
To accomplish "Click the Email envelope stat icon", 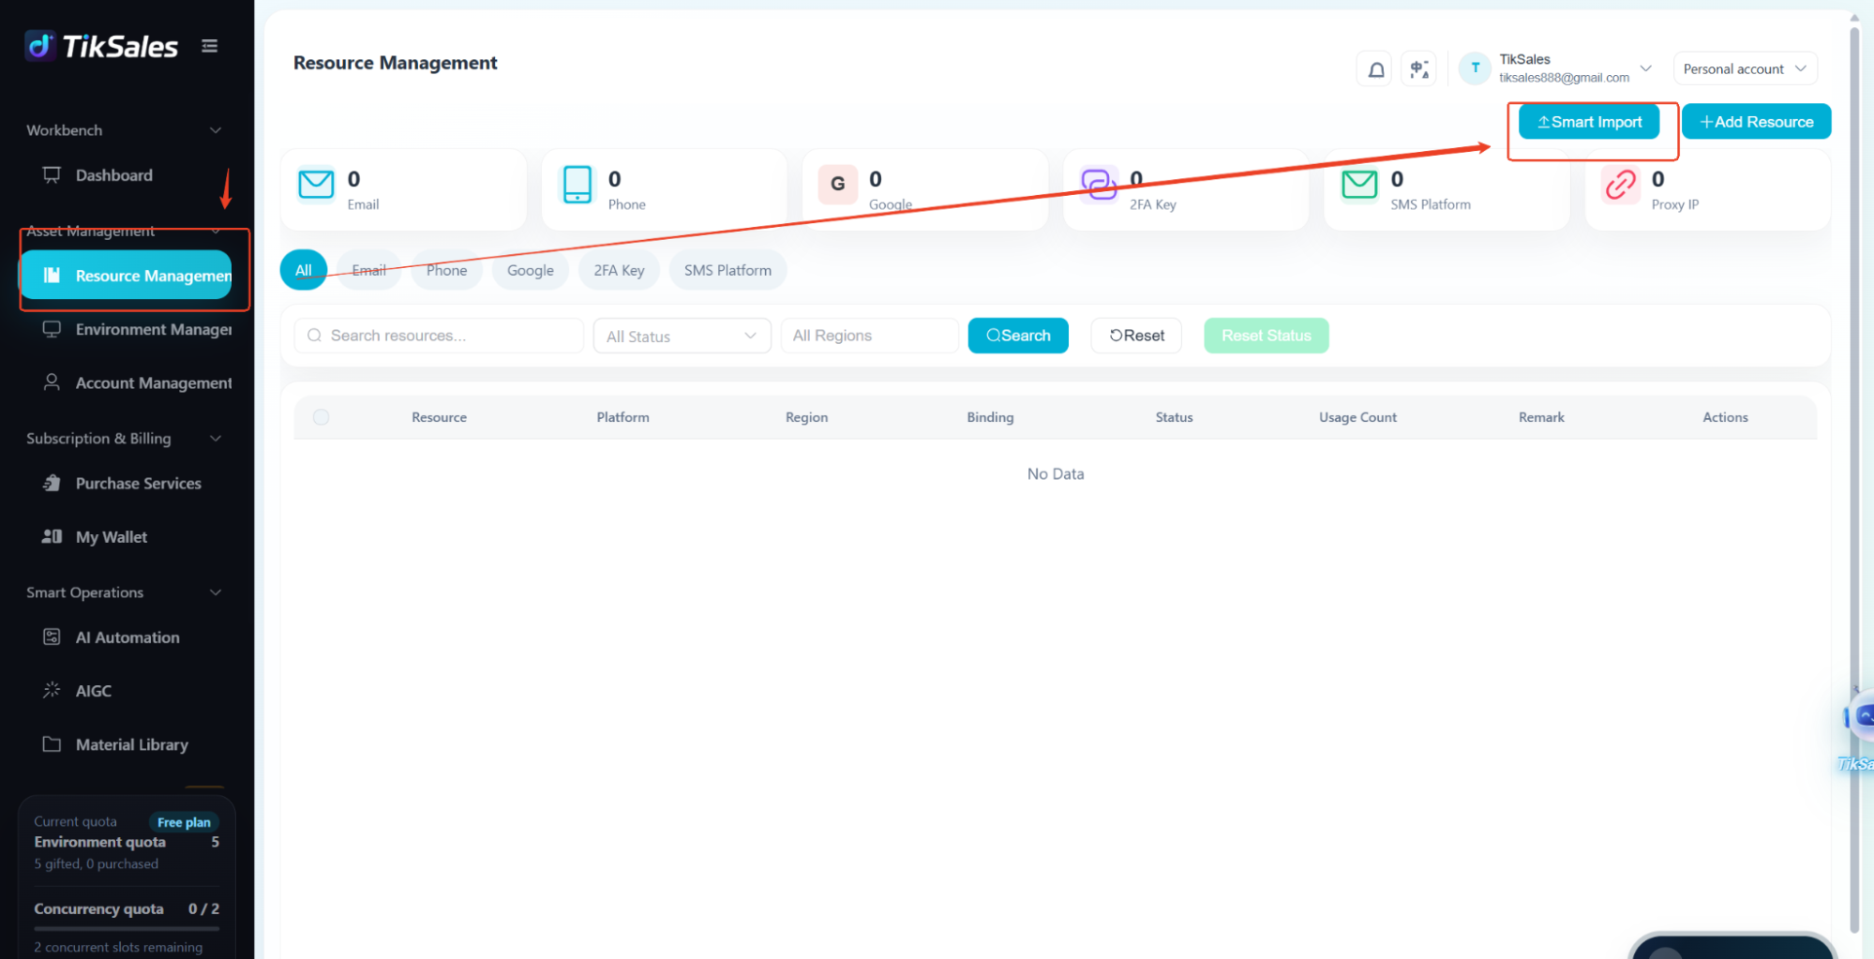I will (316, 185).
